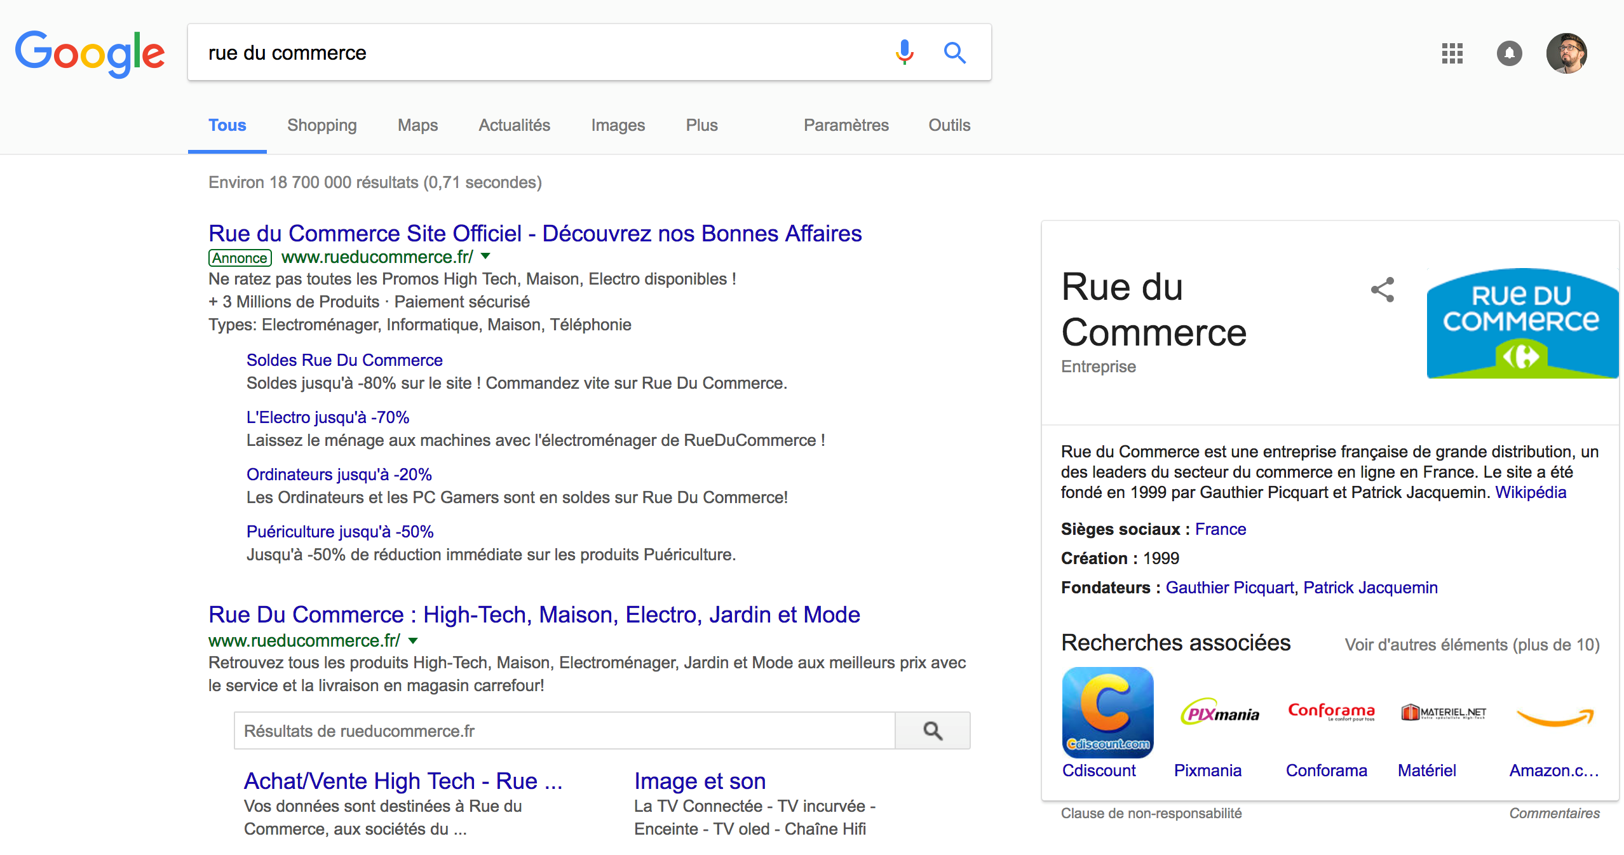Expand the arrow beside www.rueducommerce.fr organic result
The height and width of the screenshot is (855, 1624).
pos(412,640)
